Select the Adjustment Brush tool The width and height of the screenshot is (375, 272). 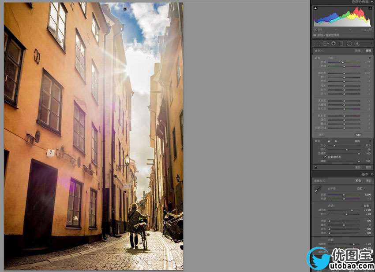click(x=364, y=44)
